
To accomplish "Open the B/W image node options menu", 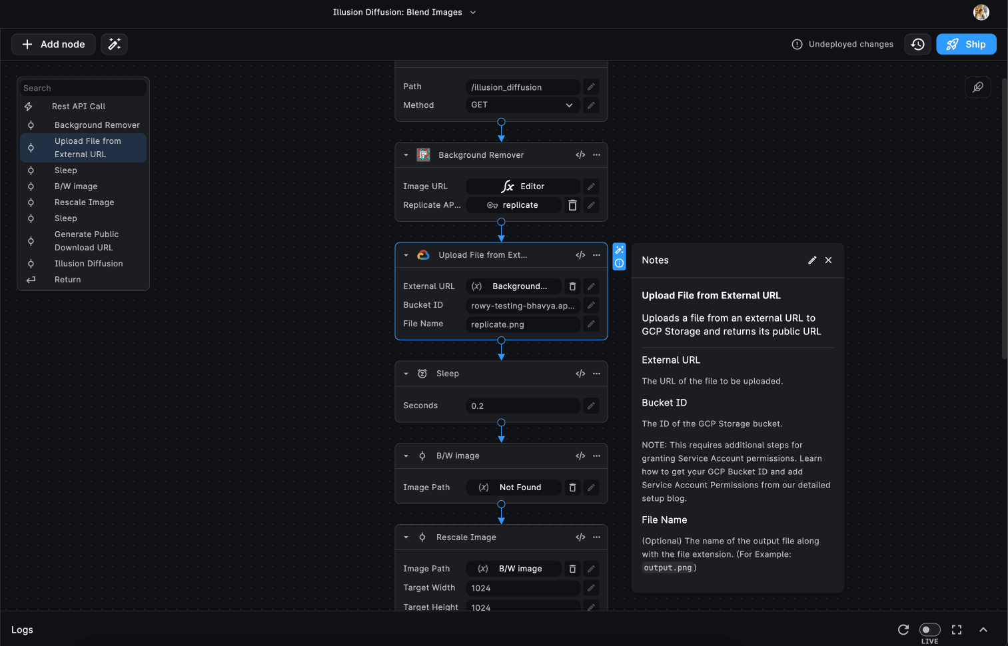I will [x=596, y=456].
